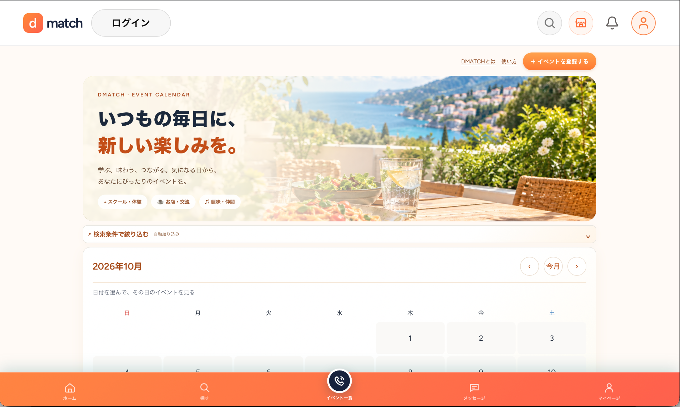Click the dmatch logo

pos(53,23)
